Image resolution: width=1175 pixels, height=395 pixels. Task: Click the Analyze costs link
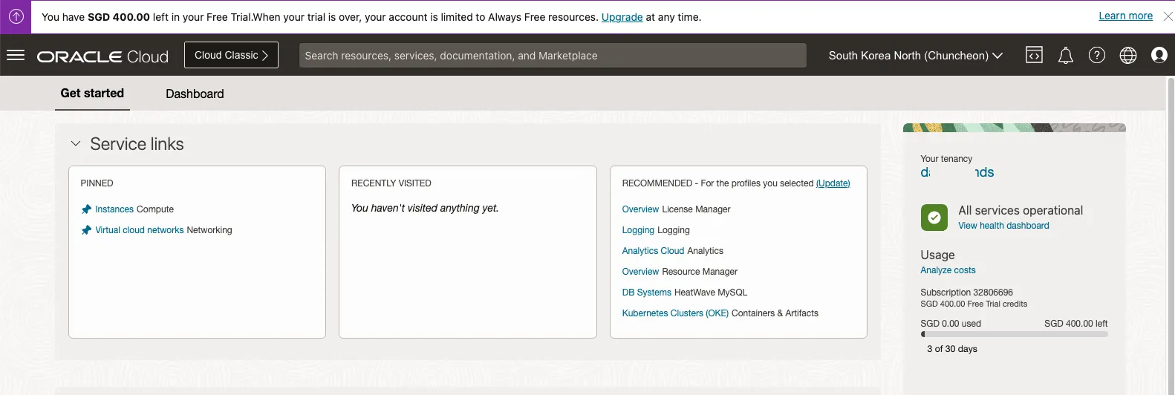click(948, 270)
